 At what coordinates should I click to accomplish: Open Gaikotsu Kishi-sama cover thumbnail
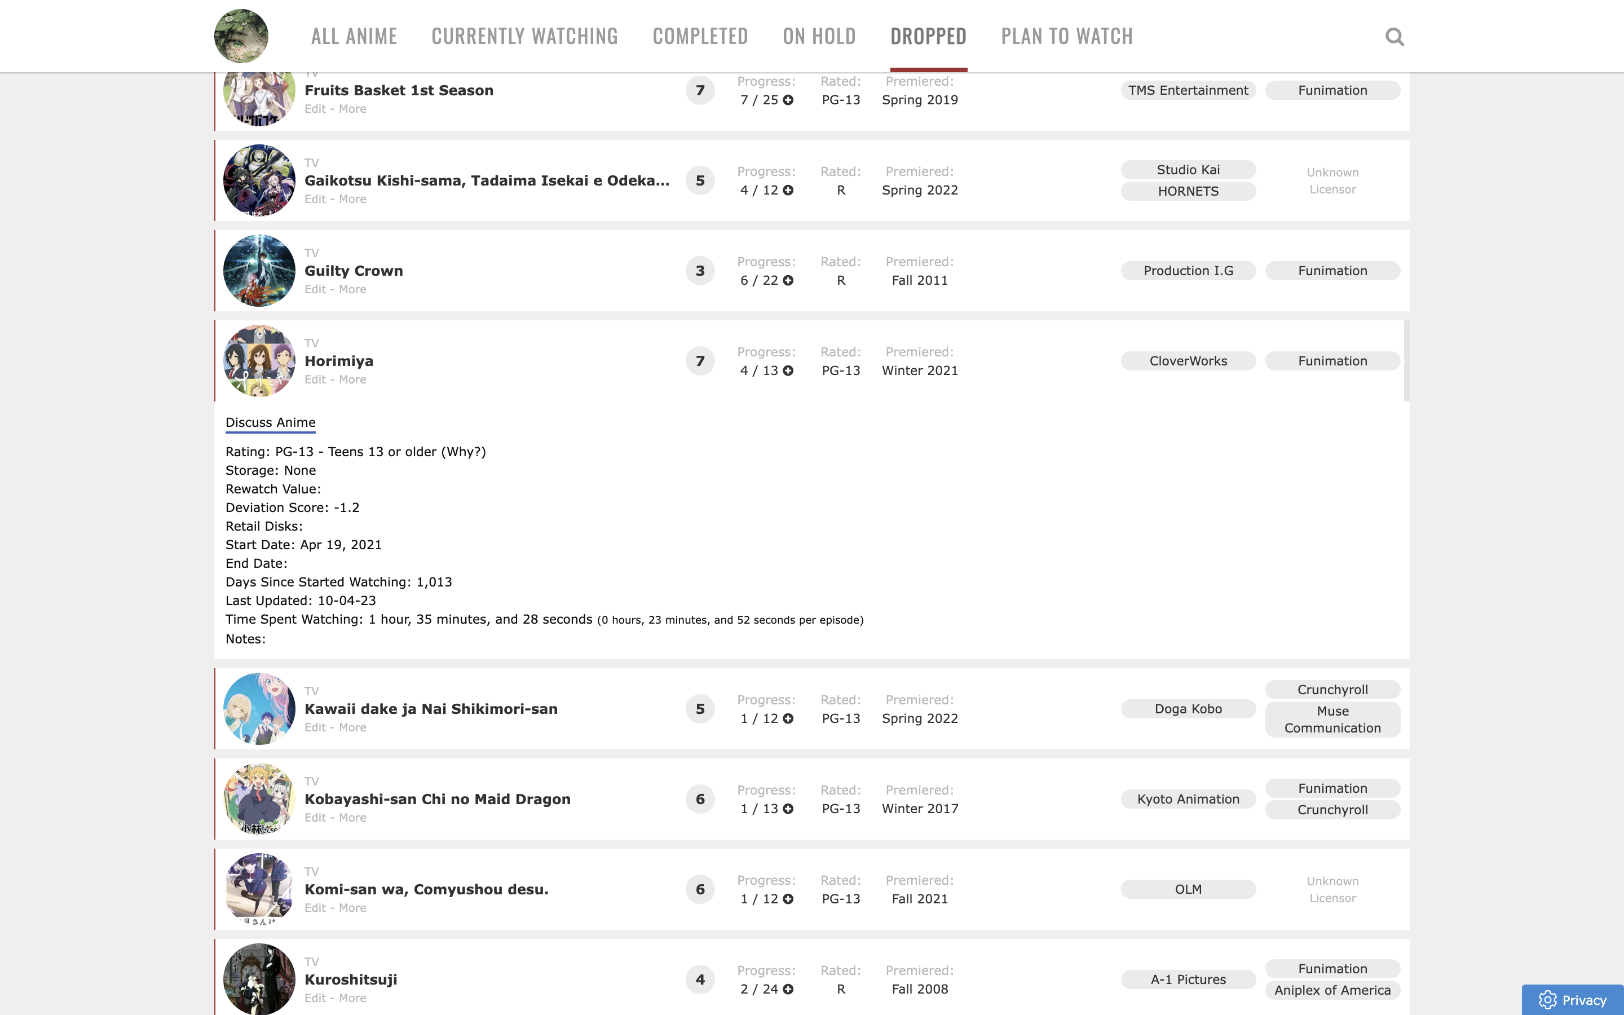tap(259, 180)
